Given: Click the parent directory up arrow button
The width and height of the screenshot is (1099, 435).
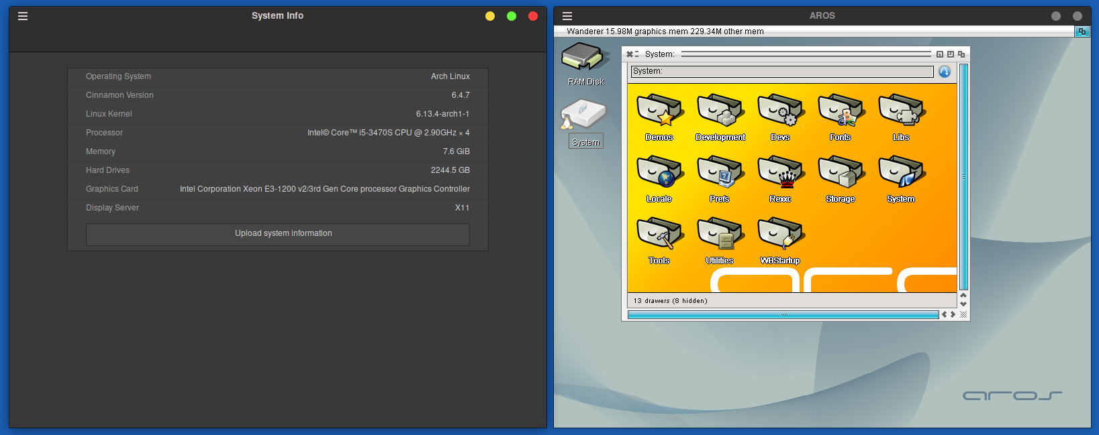Looking at the screenshot, I should coord(945,72).
